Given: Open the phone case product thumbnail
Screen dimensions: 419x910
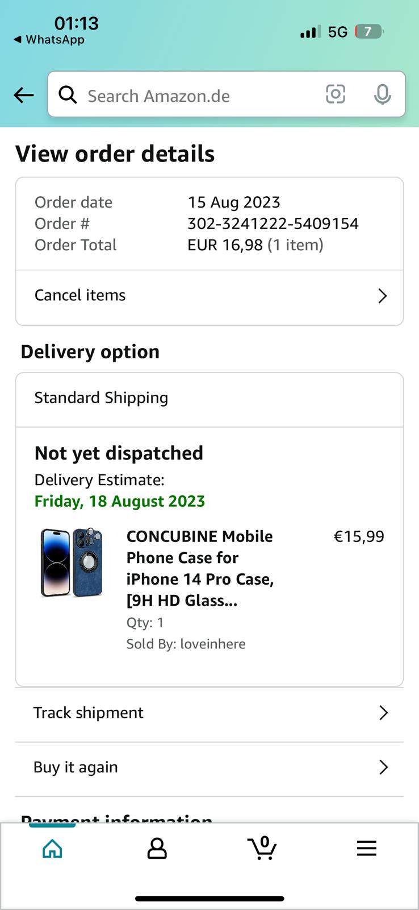Looking at the screenshot, I should [72, 562].
